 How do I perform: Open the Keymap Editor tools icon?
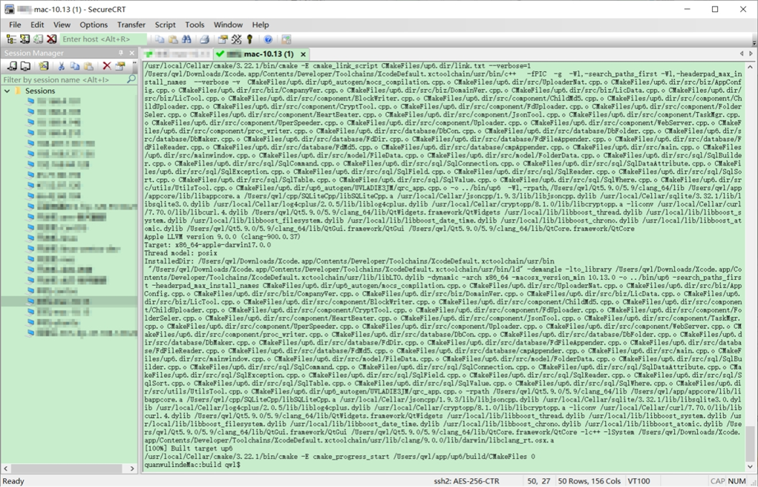click(x=236, y=40)
